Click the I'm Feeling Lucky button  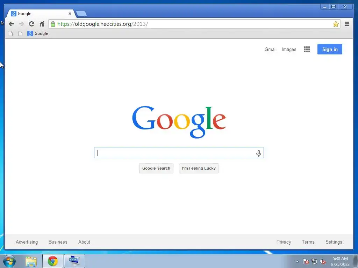click(x=199, y=168)
